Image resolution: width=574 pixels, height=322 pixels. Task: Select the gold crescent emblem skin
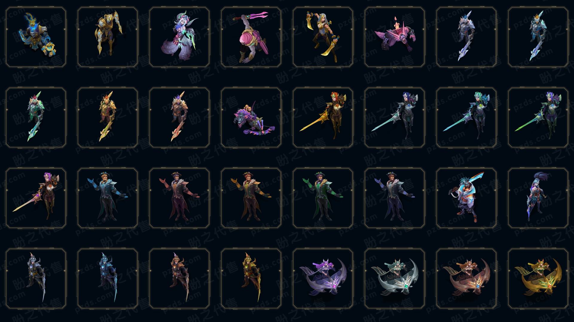point(538,278)
